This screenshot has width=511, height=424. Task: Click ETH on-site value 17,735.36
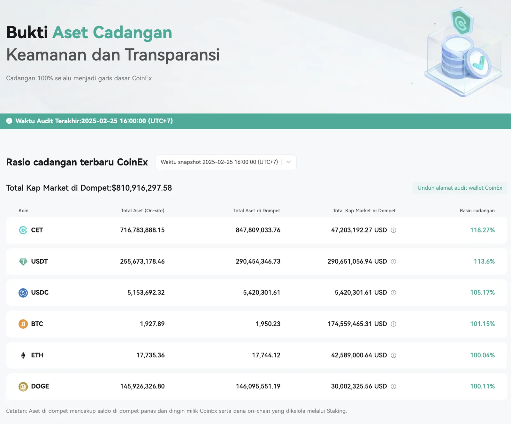[x=150, y=355]
